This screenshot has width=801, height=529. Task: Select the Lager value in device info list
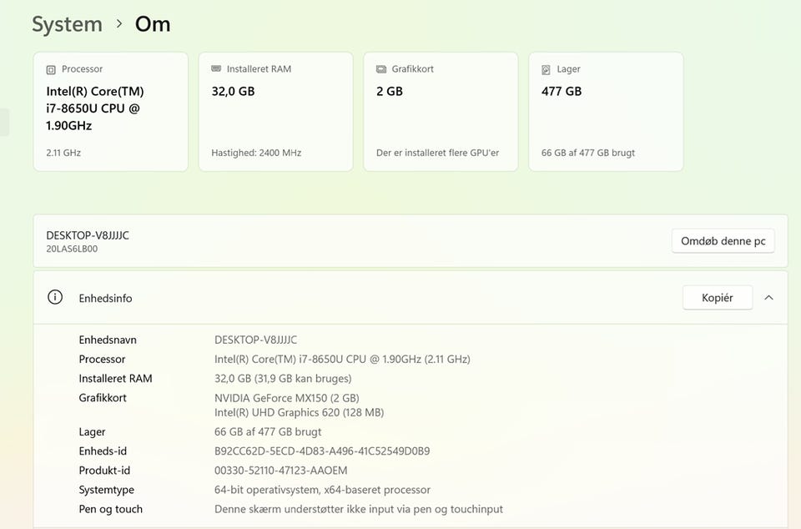268,432
